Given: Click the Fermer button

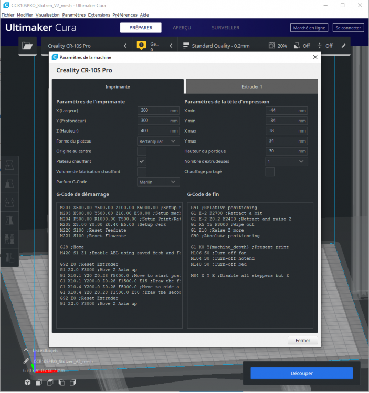Looking at the screenshot, I should click(x=303, y=341).
